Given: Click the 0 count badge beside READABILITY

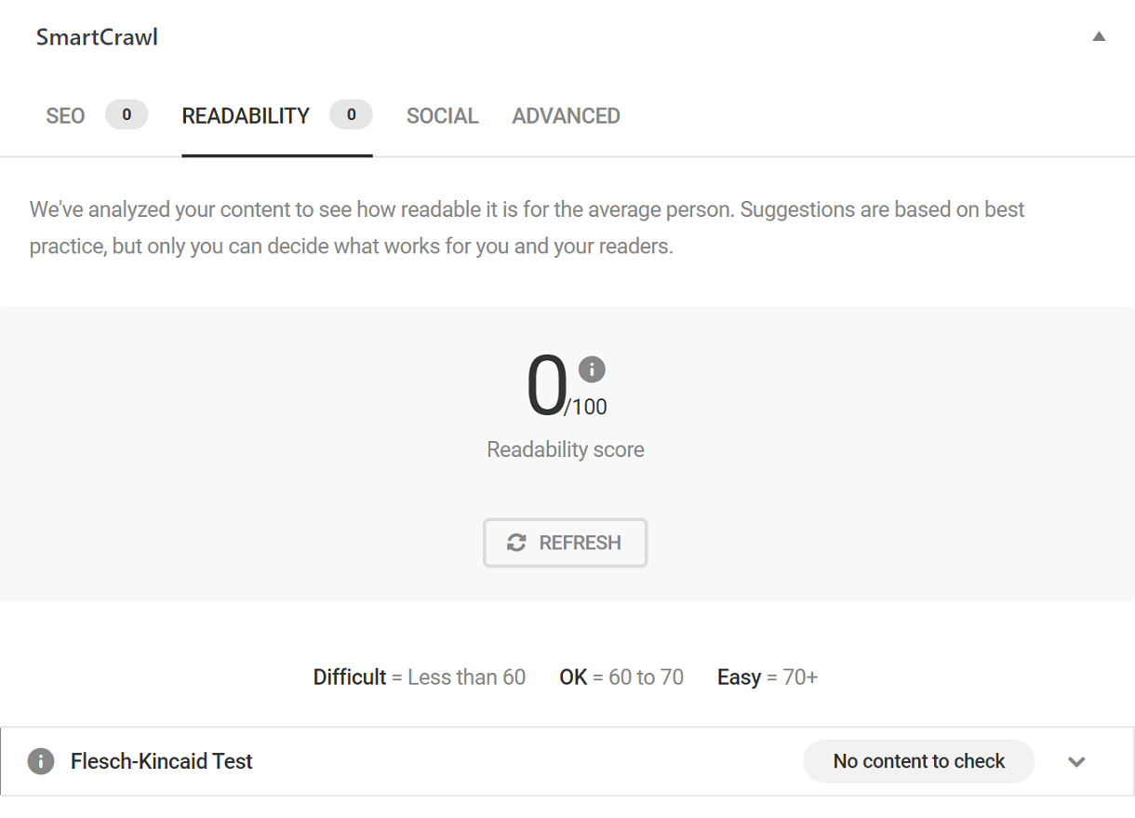Looking at the screenshot, I should 351,115.
